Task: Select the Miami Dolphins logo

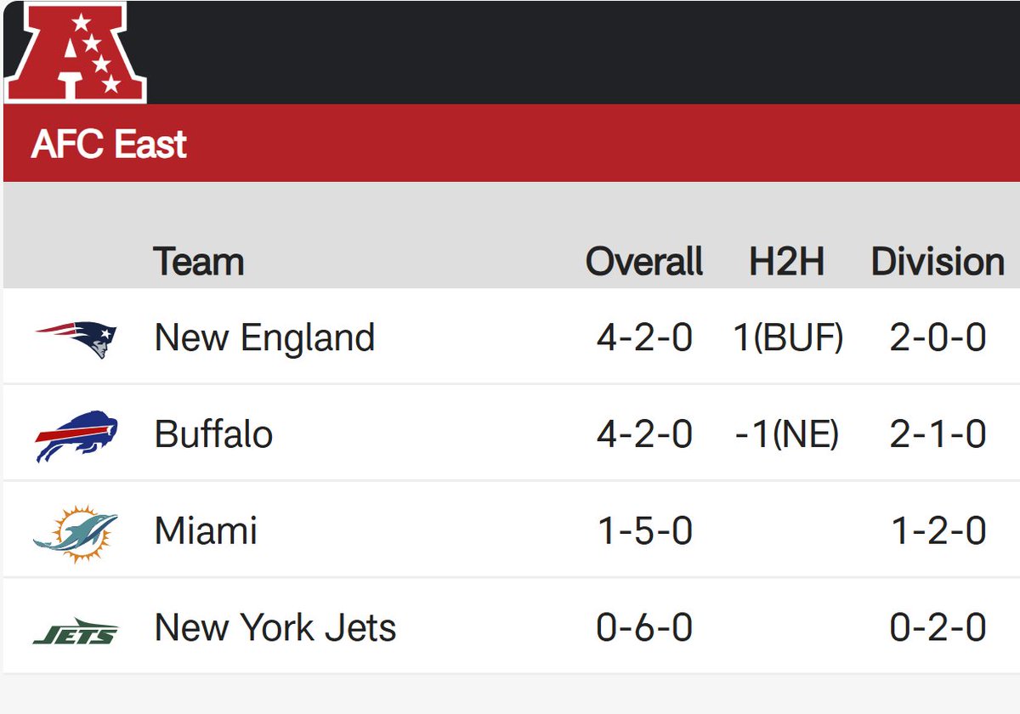Action: coord(76,534)
